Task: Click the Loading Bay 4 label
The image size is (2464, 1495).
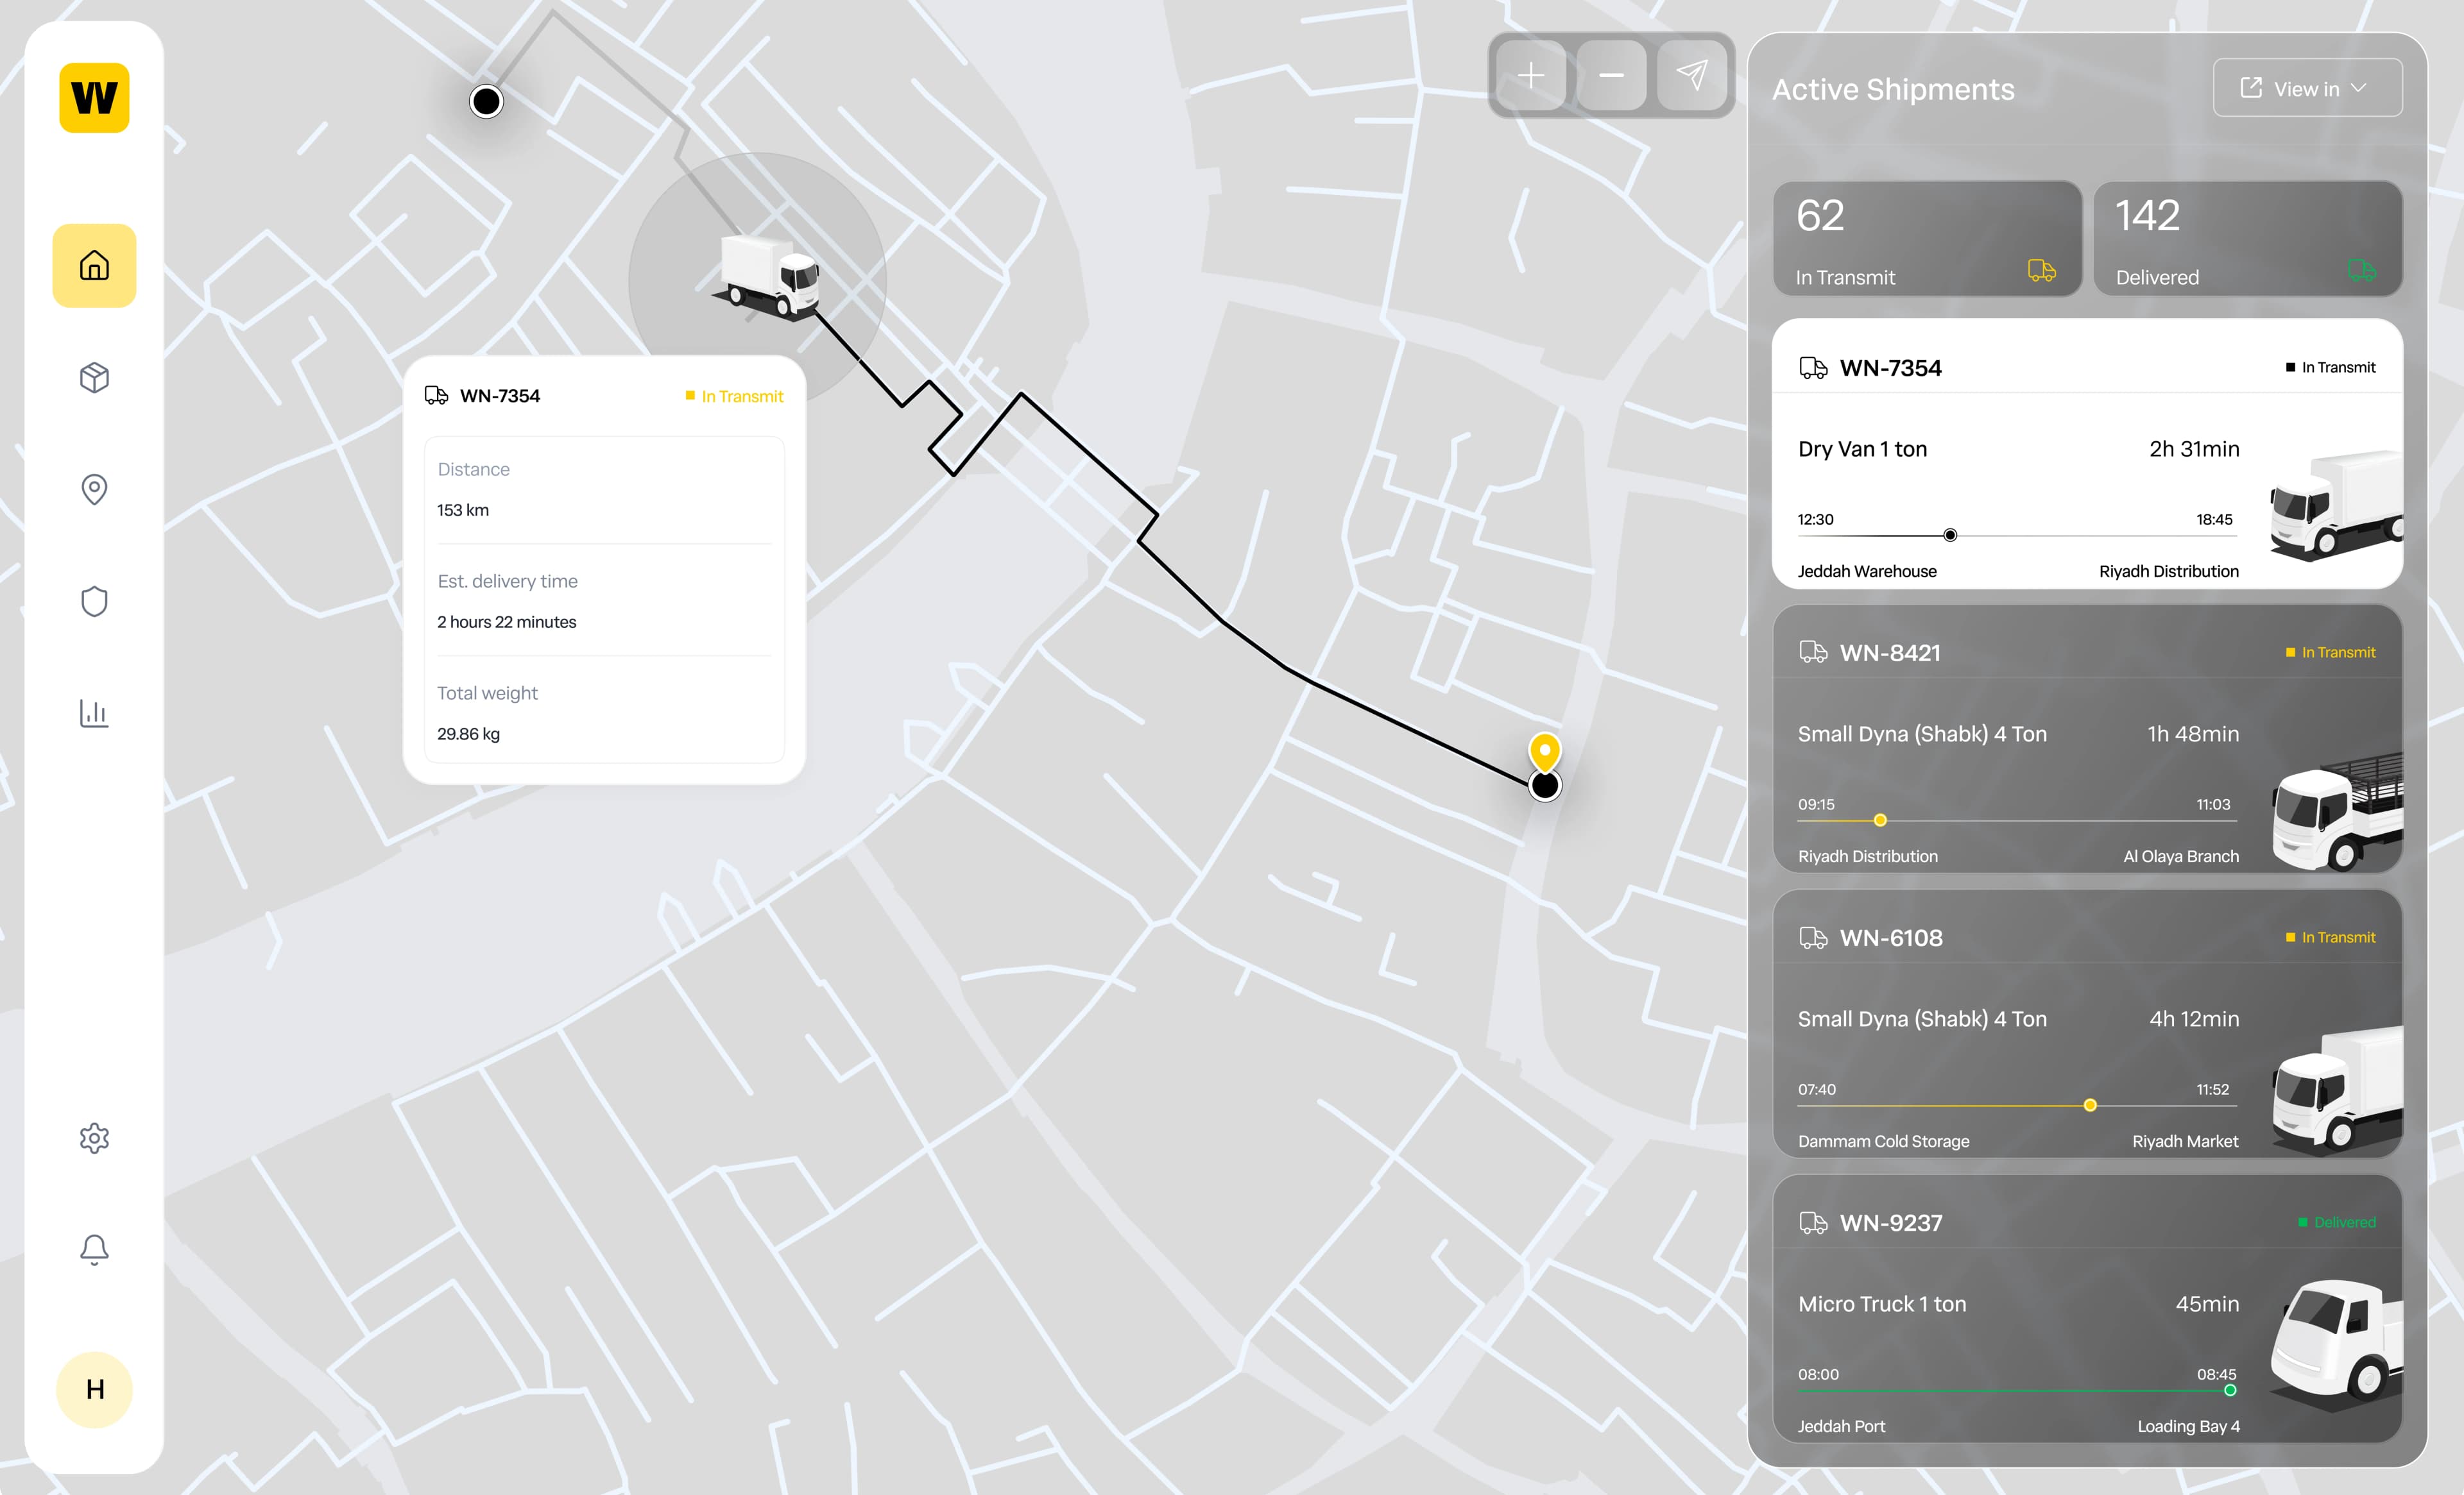Action: (2188, 1426)
